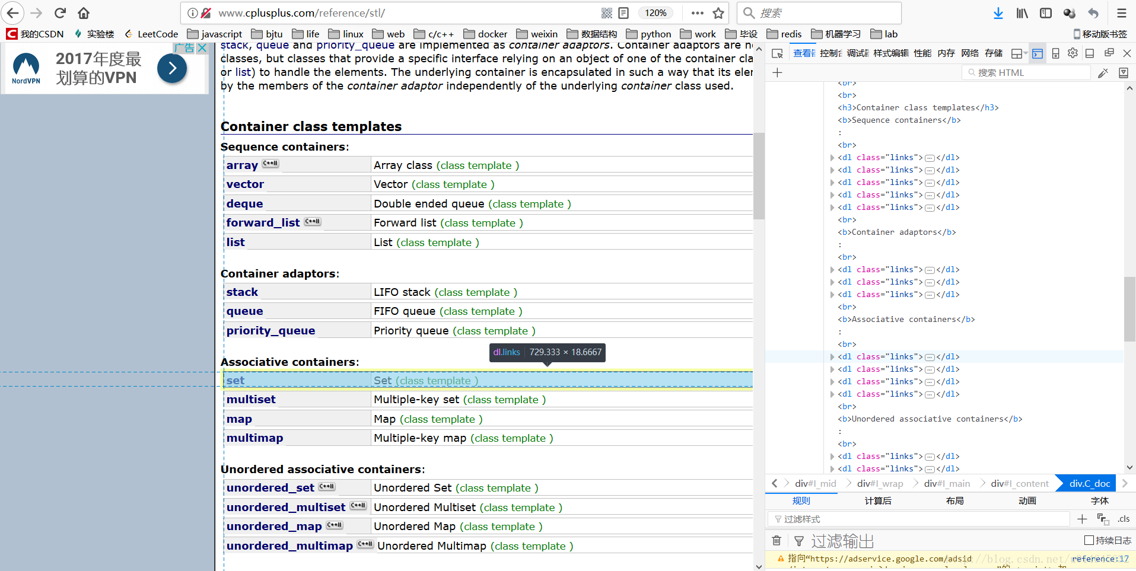Image resolution: width=1136 pixels, height=571 pixels.
Task: Expand first dl.links under Unordered associative containers
Action: [832, 457]
